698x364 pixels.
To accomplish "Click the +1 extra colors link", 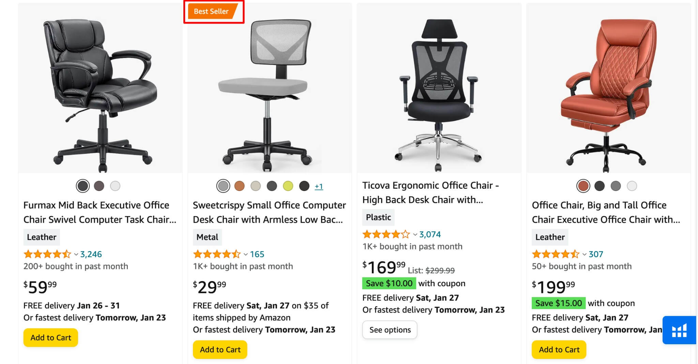I will (318, 186).
